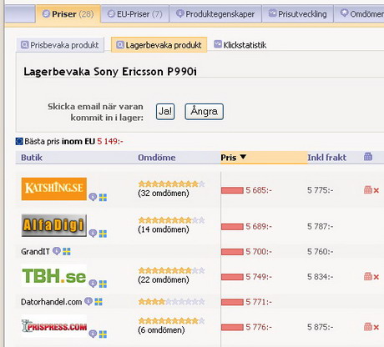Sort the list by the Omdöme column
384x347 pixels.
pos(157,158)
